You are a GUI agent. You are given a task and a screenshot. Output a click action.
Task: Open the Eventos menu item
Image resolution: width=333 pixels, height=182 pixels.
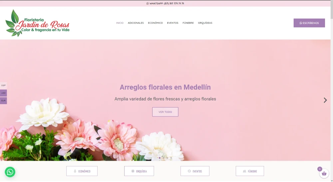(172, 23)
